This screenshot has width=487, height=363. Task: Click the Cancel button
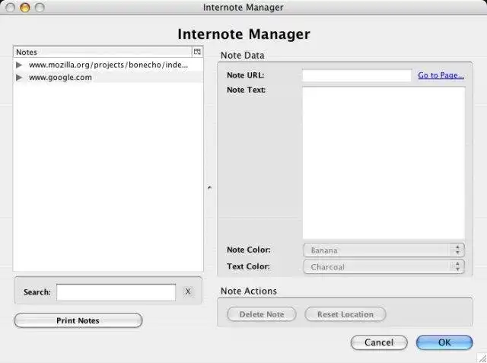[379, 342]
